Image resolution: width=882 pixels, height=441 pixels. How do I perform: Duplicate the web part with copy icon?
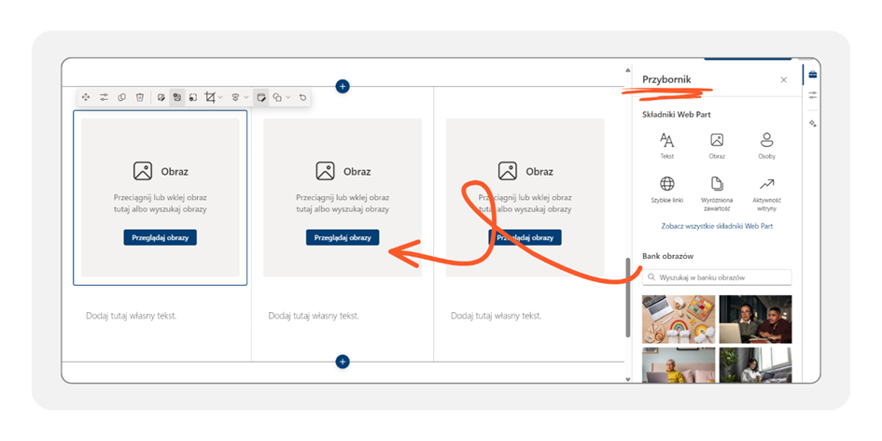(x=121, y=97)
